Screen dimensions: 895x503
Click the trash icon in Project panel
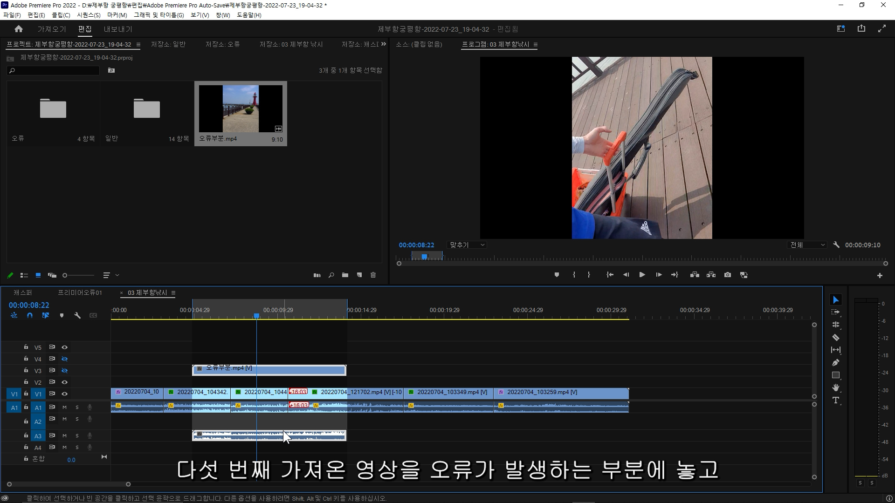pos(373,275)
